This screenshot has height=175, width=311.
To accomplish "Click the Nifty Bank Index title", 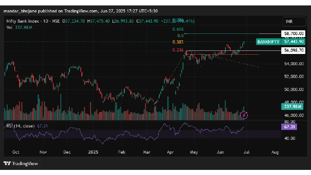I will (x=23, y=21).
